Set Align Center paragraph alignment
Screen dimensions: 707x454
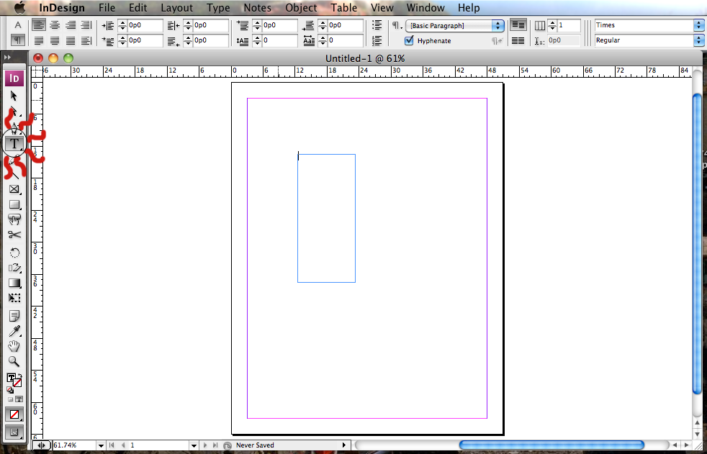[55, 25]
